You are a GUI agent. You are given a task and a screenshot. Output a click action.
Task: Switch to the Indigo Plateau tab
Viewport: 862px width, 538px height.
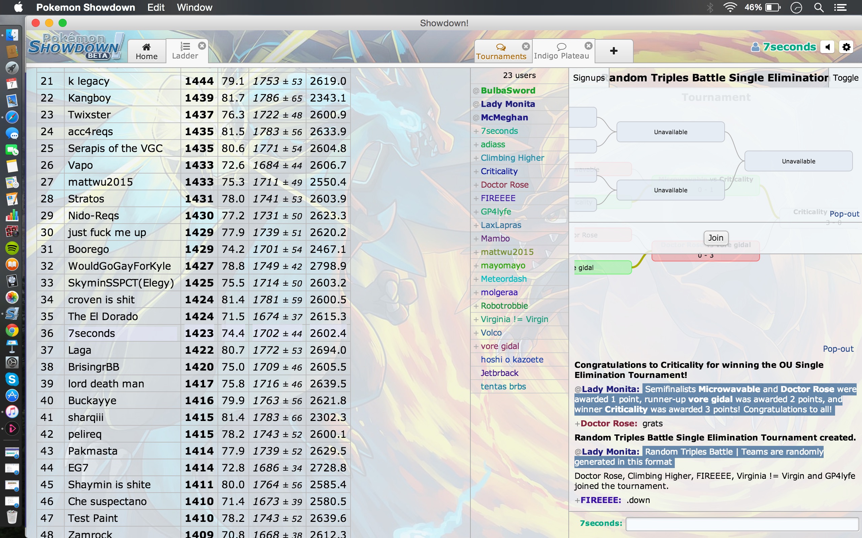561,51
